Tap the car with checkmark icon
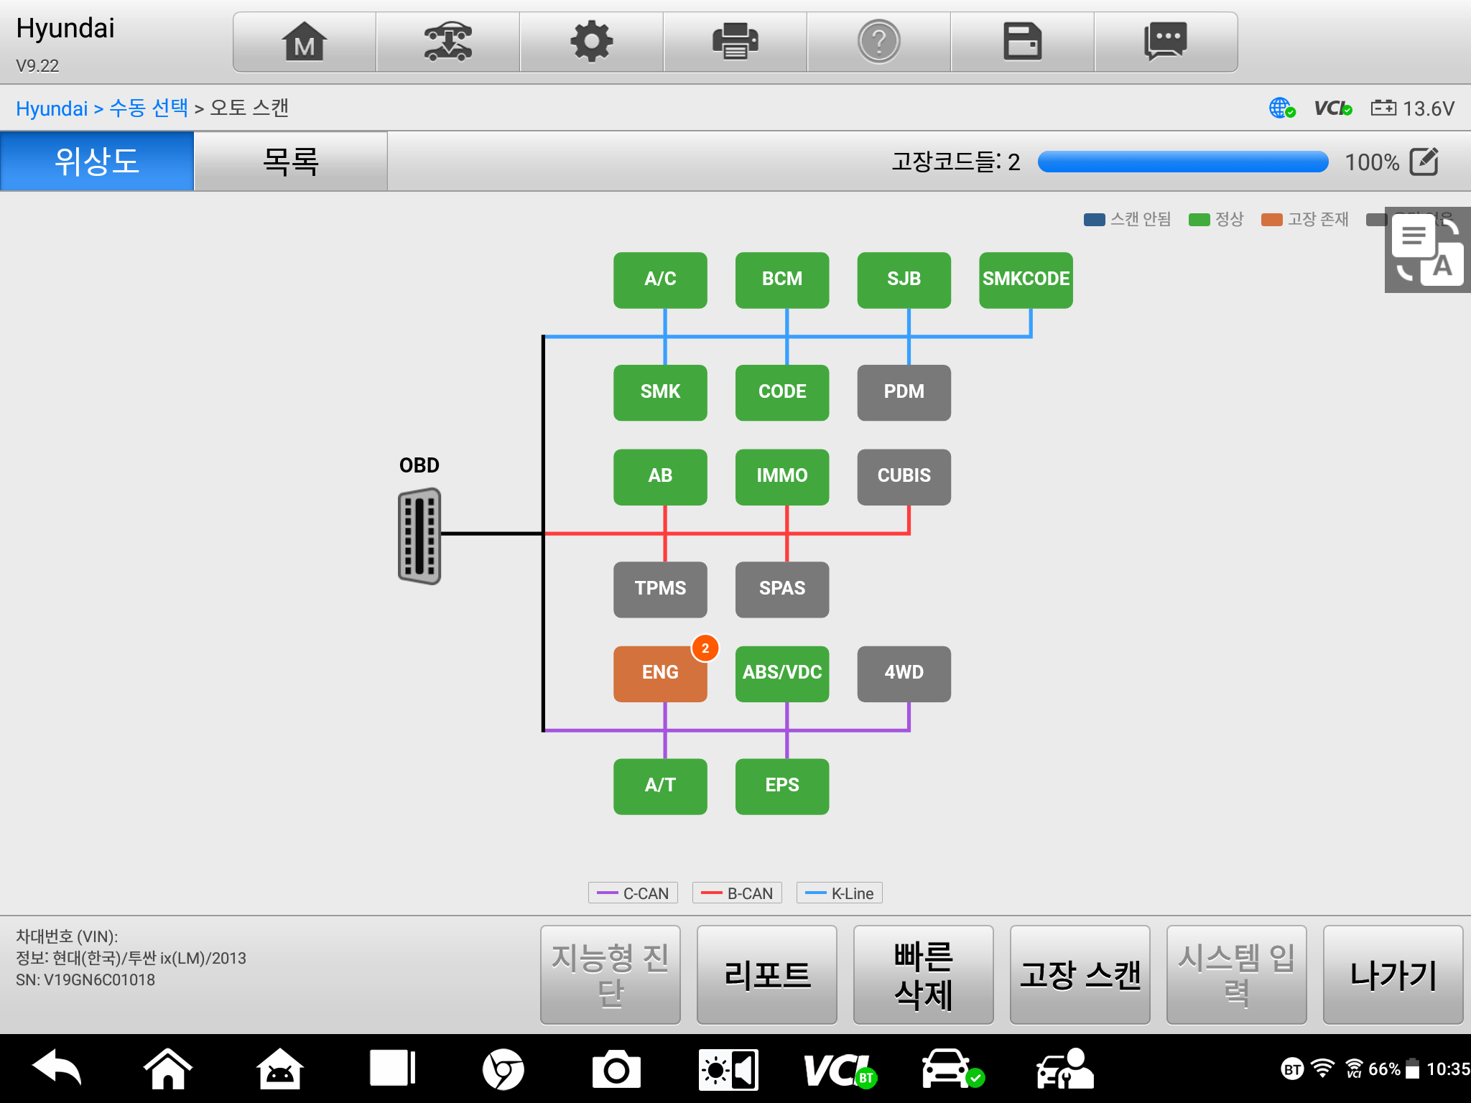 tap(952, 1069)
